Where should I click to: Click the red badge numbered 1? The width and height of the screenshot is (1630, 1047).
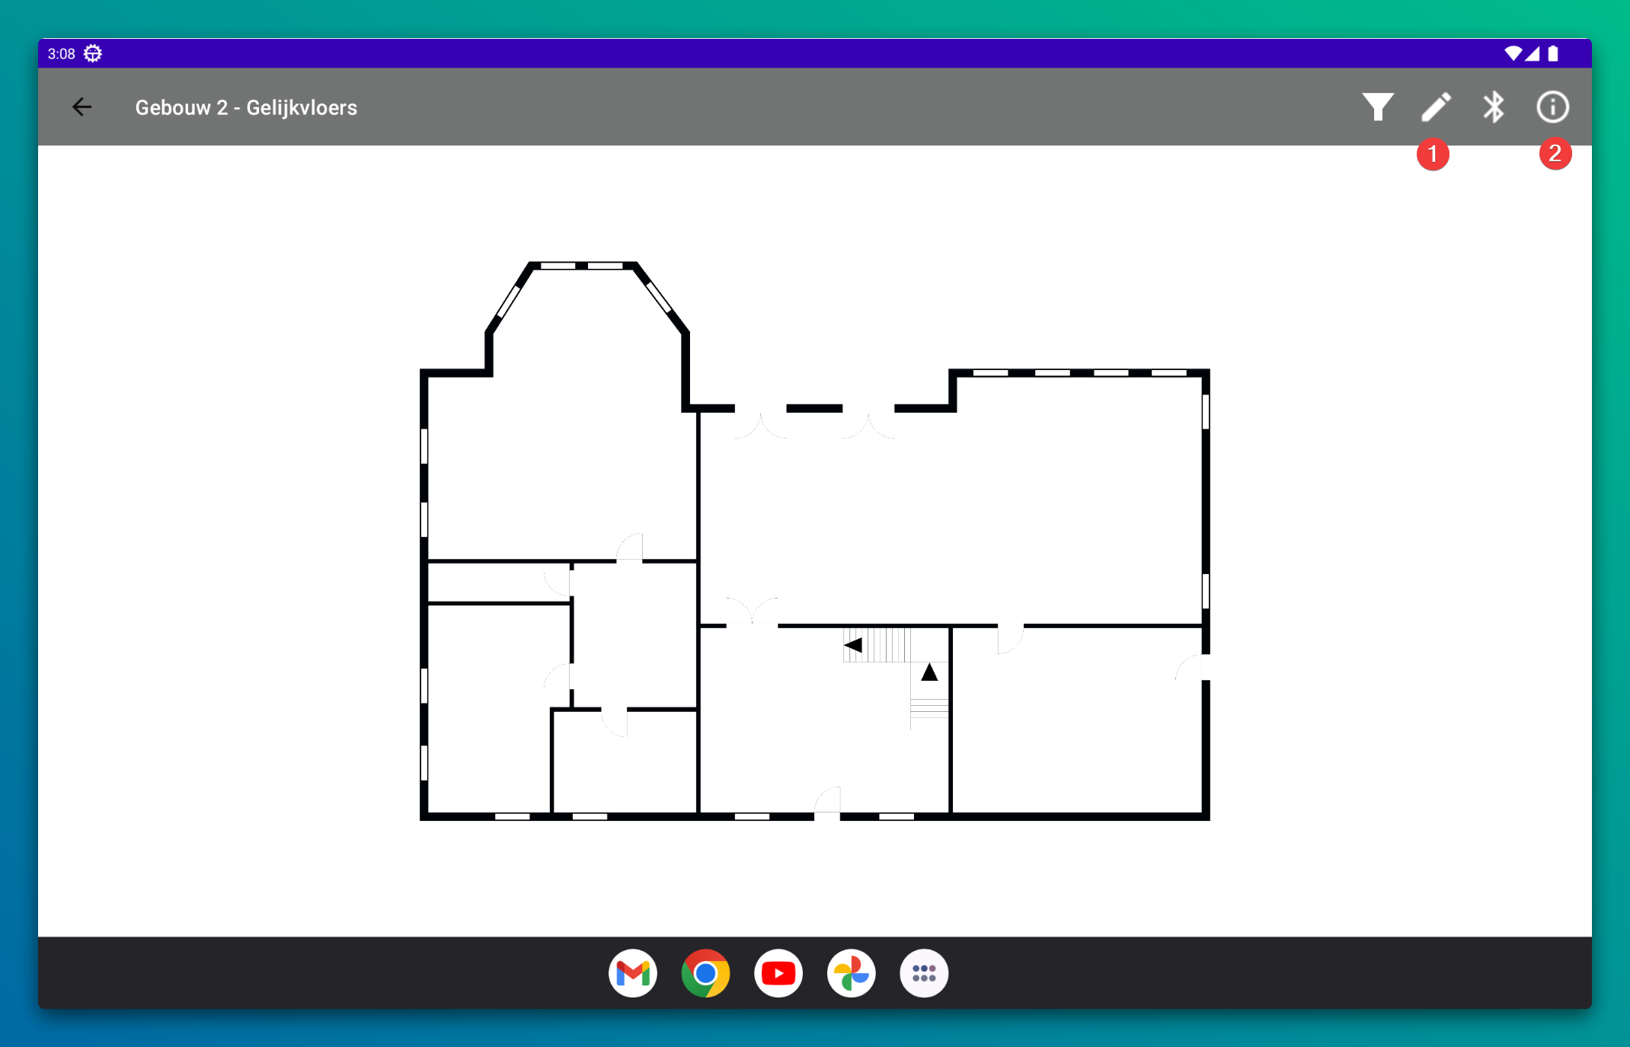(1432, 155)
